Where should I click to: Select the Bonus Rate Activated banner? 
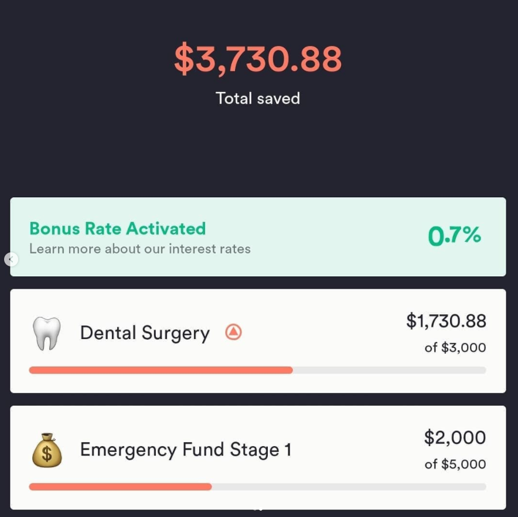(x=258, y=237)
